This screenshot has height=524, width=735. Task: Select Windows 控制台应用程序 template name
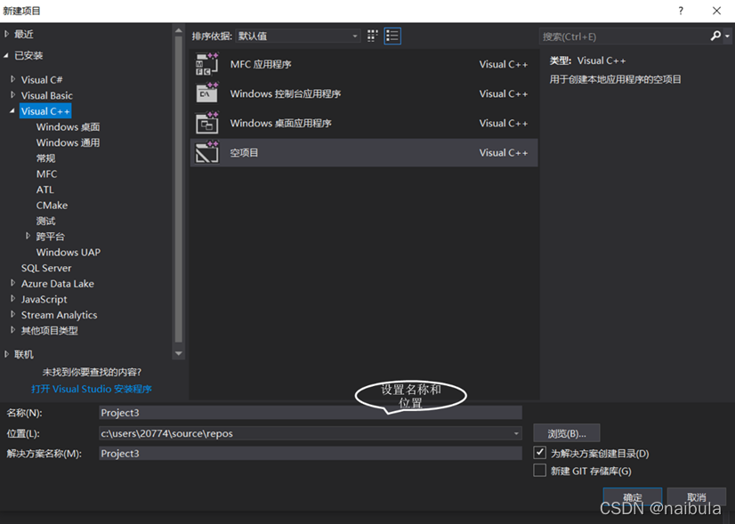click(x=286, y=93)
